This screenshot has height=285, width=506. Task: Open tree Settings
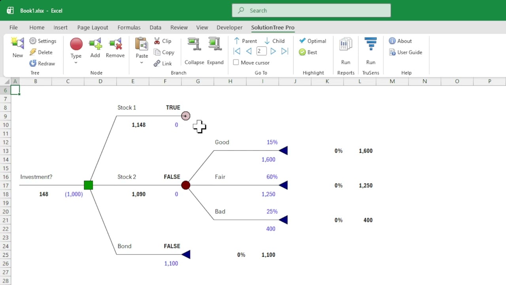point(43,41)
